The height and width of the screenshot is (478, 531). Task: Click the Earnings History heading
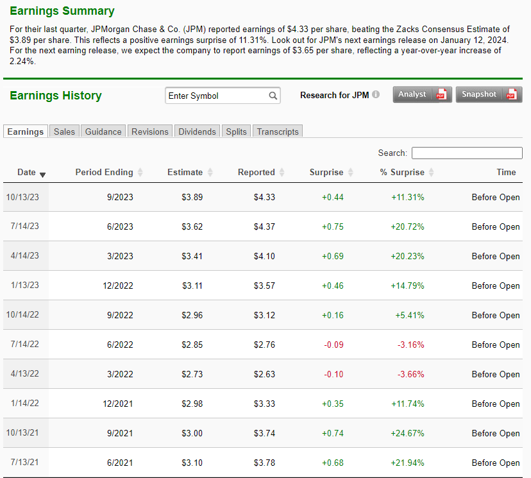(x=56, y=96)
